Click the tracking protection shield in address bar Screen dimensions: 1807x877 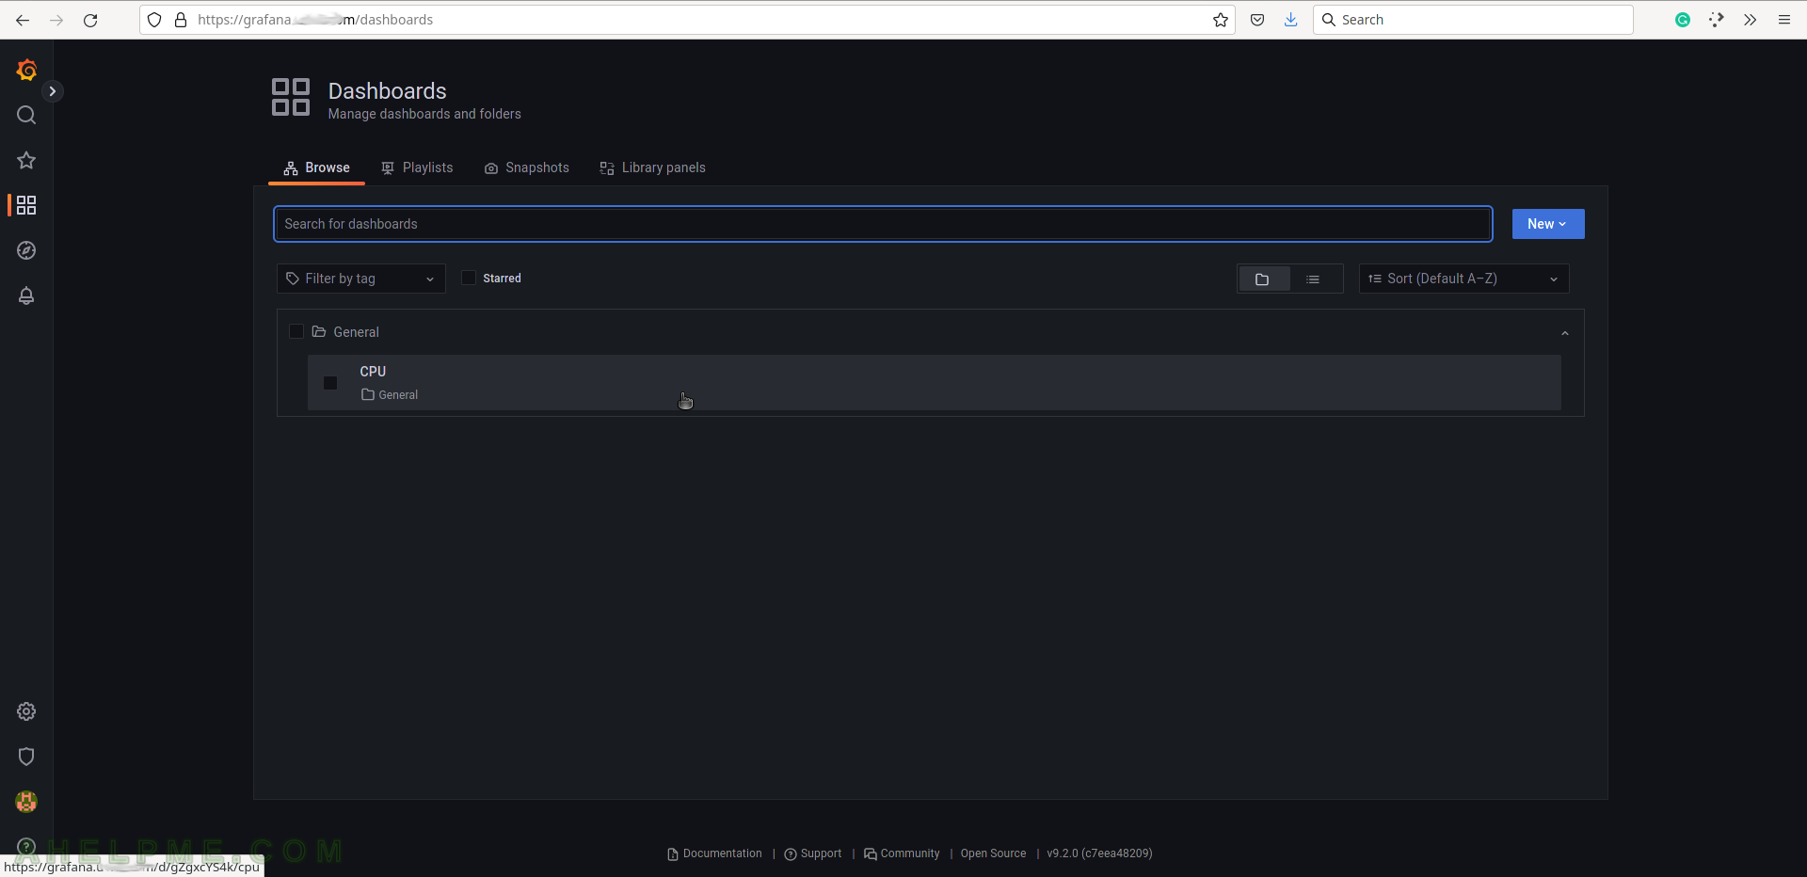pos(154,20)
